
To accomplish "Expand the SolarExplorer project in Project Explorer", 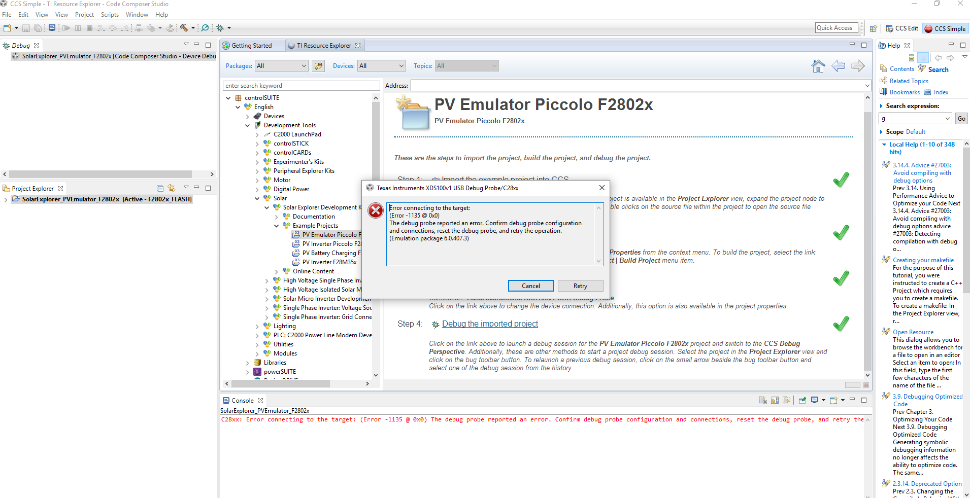I will [6, 199].
